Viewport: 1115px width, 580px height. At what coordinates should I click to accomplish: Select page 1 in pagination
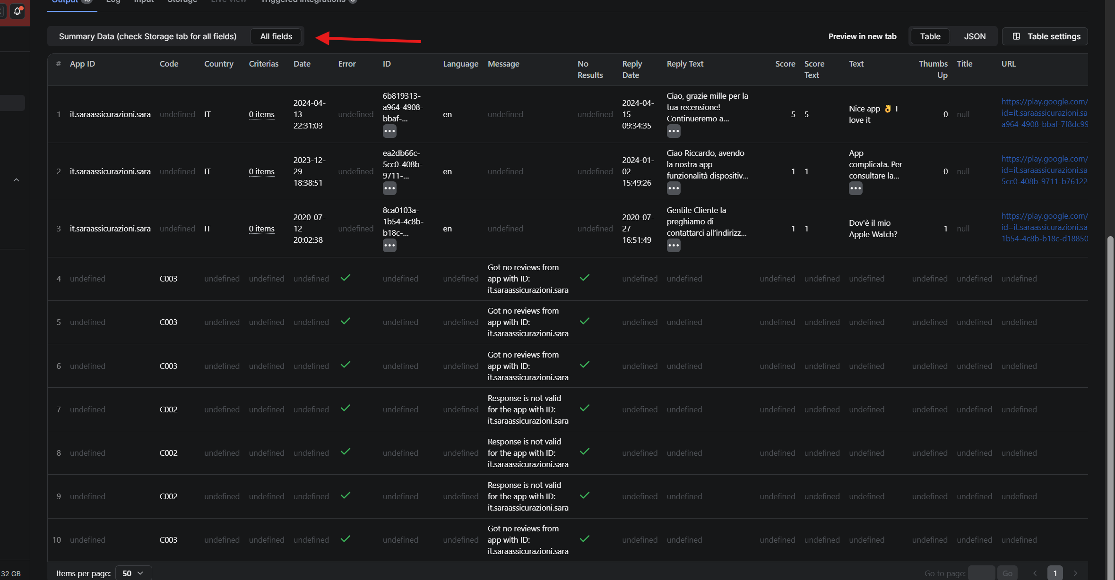pyautogui.click(x=1055, y=573)
